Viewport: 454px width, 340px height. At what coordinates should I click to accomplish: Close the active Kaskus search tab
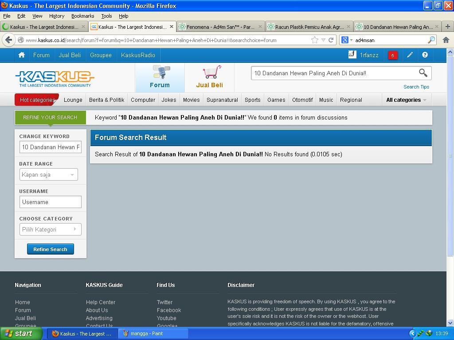click(172, 27)
